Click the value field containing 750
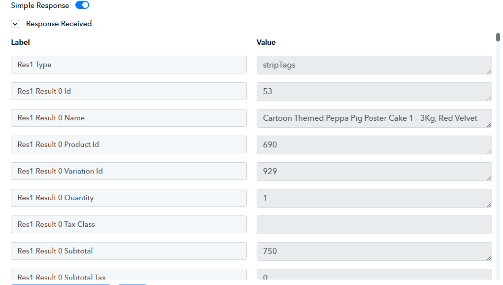Image resolution: width=503 pixels, height=285 pixels. click(374, 251)
